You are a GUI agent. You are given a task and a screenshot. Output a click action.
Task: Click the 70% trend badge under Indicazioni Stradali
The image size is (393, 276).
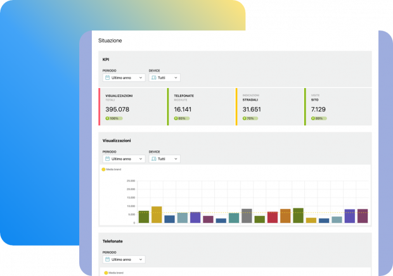(x=250, y=118)
